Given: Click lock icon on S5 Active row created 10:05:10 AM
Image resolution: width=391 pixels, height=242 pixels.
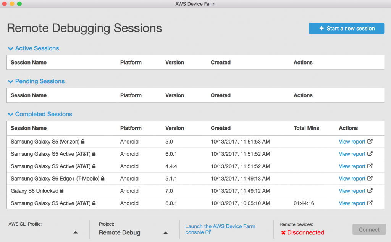Looking at the screenshot, I should tap(94, 203).
